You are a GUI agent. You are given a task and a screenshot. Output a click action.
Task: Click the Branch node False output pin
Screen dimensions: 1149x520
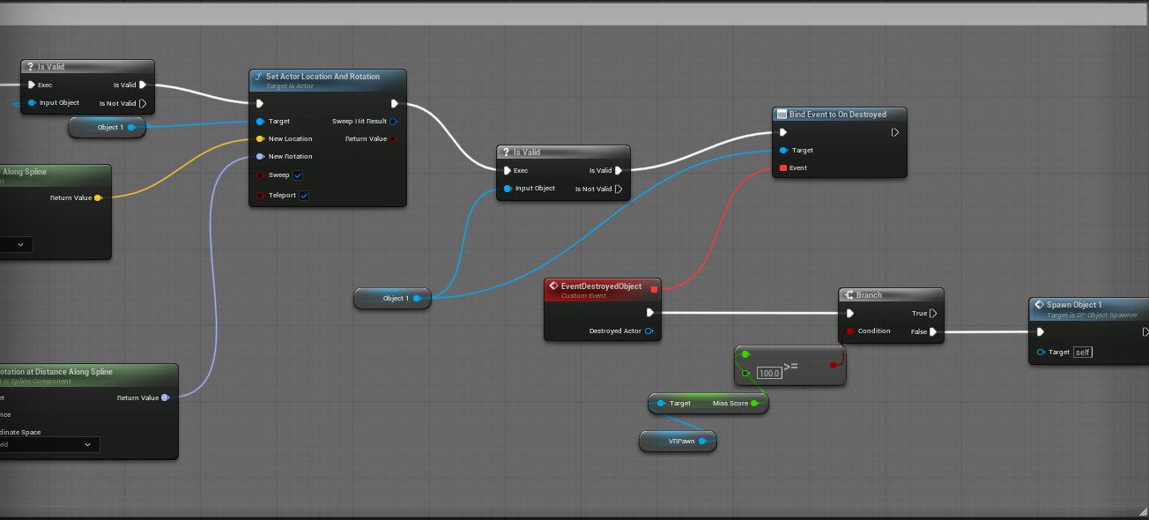tap(933, 332)
